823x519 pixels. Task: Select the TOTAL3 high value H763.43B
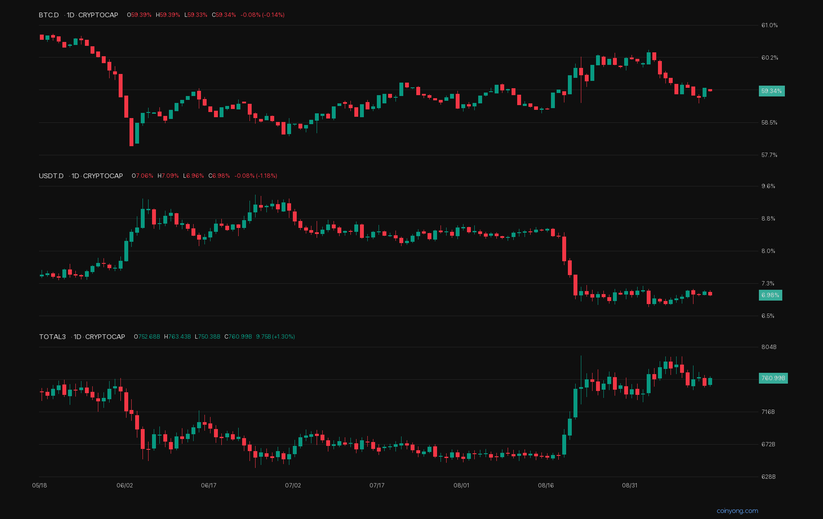point(178,337)
